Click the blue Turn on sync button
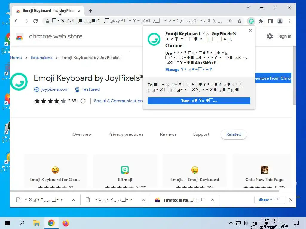The image size is (306, 229). [199, 101]
